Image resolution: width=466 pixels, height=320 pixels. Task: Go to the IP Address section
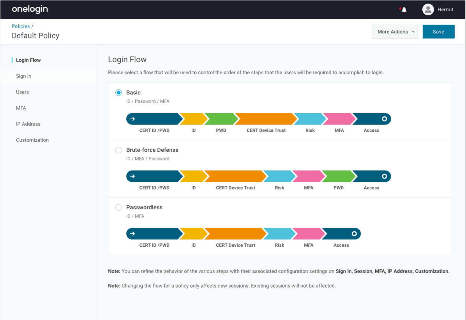click(x=28, y=124)
